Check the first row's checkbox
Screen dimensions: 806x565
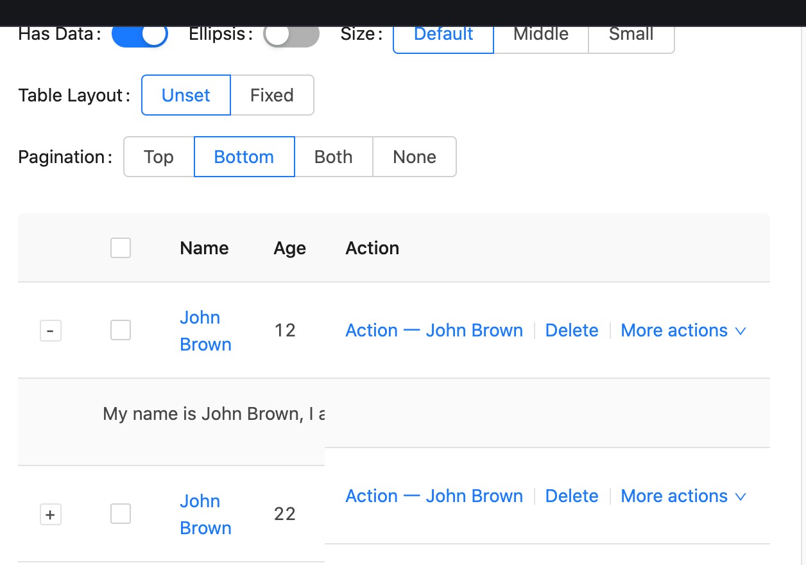coord(121,330)
